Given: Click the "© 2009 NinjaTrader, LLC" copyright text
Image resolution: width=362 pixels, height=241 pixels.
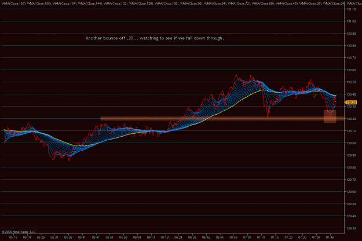Looking at the screenshot, I should coord(19,232).
